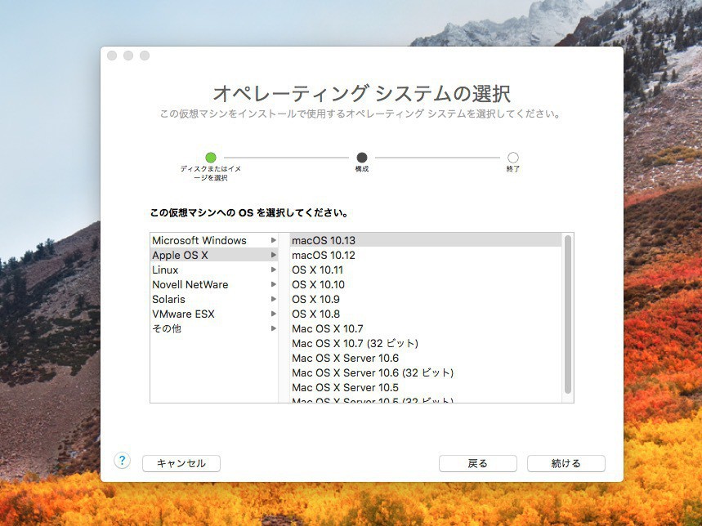Click the キャンセル button

[x=181, y=463]
